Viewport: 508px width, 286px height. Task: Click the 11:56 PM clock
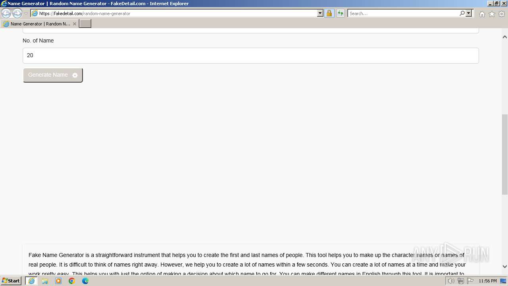(x=488, y=281)
